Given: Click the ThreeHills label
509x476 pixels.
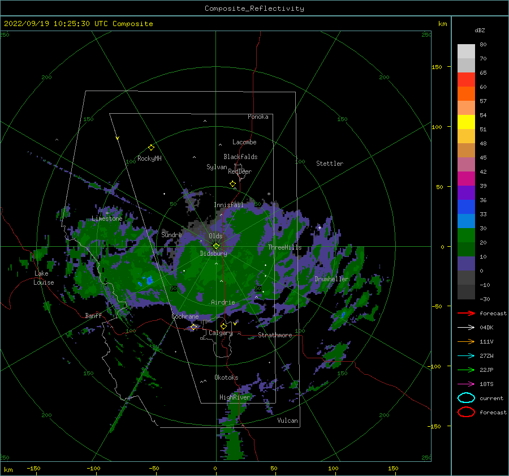Looking at the screenshot, I should tap(284, 247).
